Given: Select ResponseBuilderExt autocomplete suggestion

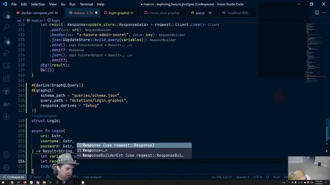Looking at the screenshot, I should pos(134,155).
